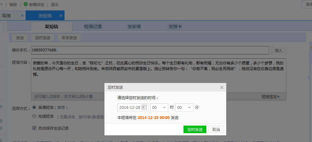
Task: Click the 接收手机 phone number field
Action: [150, 50]
